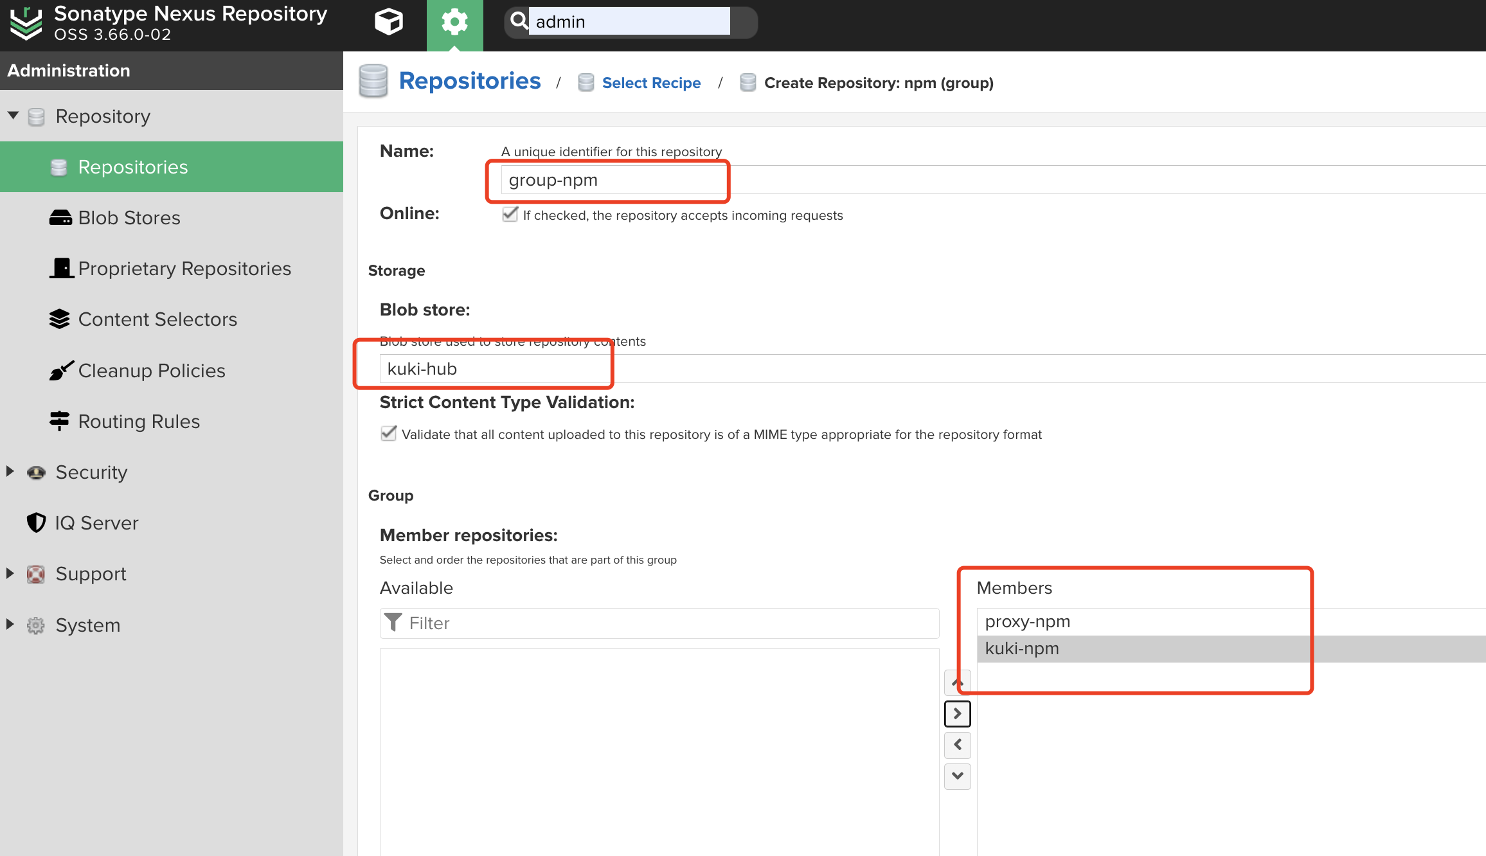Collapse the Repository tree section
This screenshot has height=856, width=1486.
pyautogui.click(x=13, y=116)
